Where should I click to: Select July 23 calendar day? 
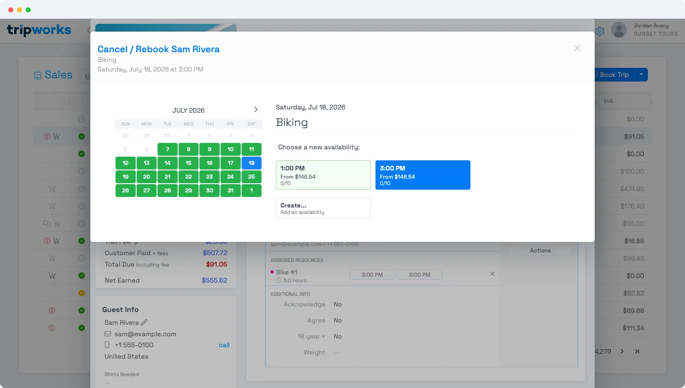pos(210,177)
